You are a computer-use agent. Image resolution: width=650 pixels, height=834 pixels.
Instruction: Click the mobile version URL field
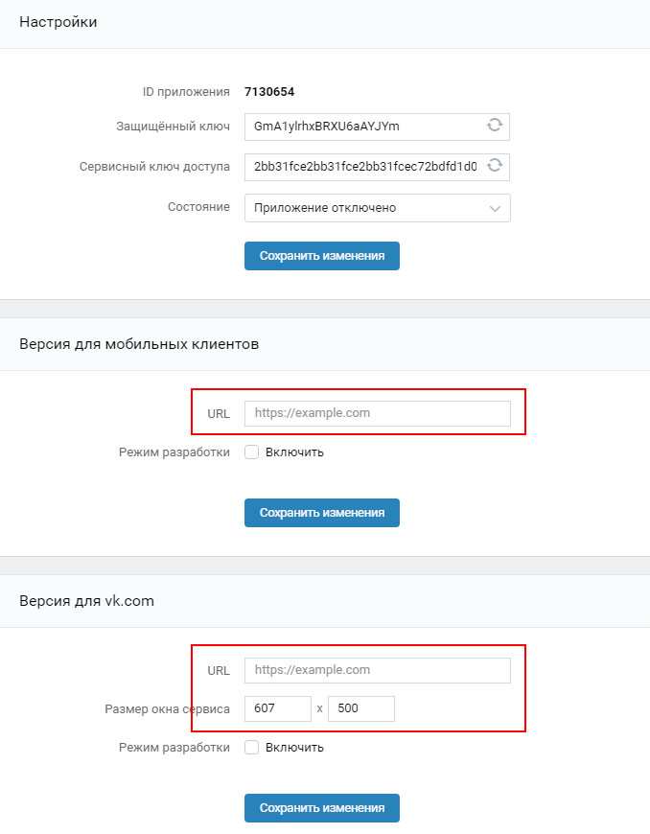(377, 413)
